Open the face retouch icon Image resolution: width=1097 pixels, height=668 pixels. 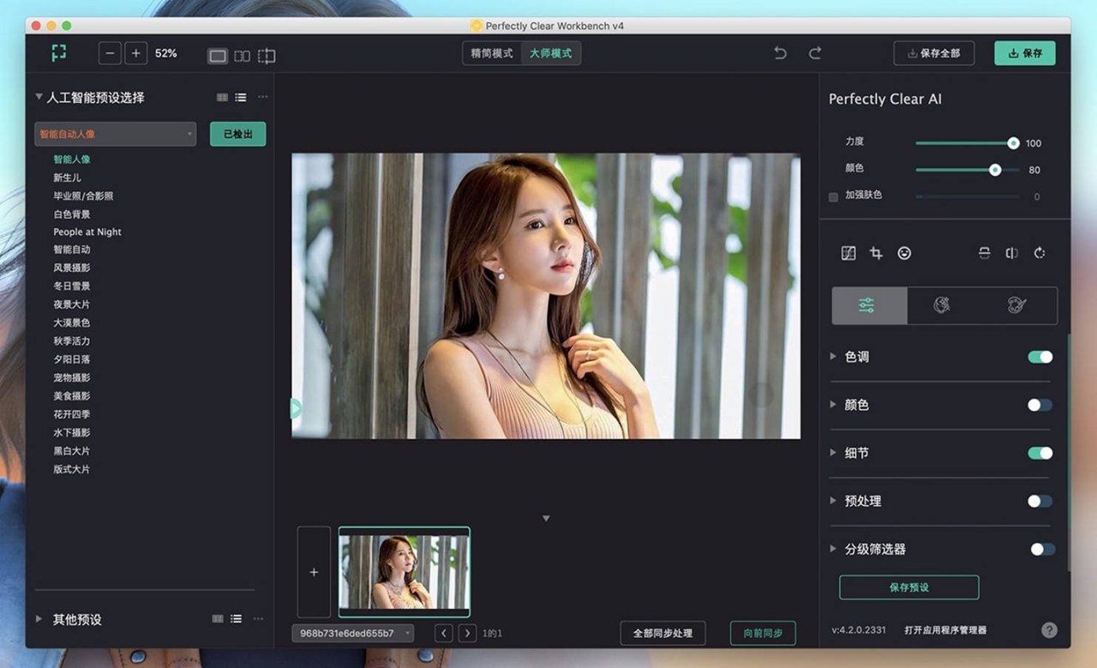tap(904, 253)
